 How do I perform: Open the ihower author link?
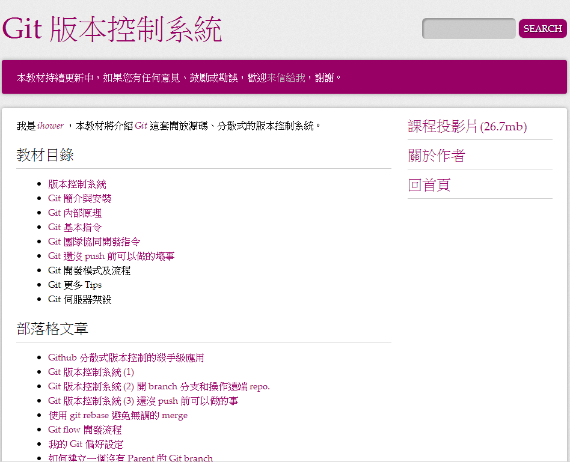tap(50, 126)
